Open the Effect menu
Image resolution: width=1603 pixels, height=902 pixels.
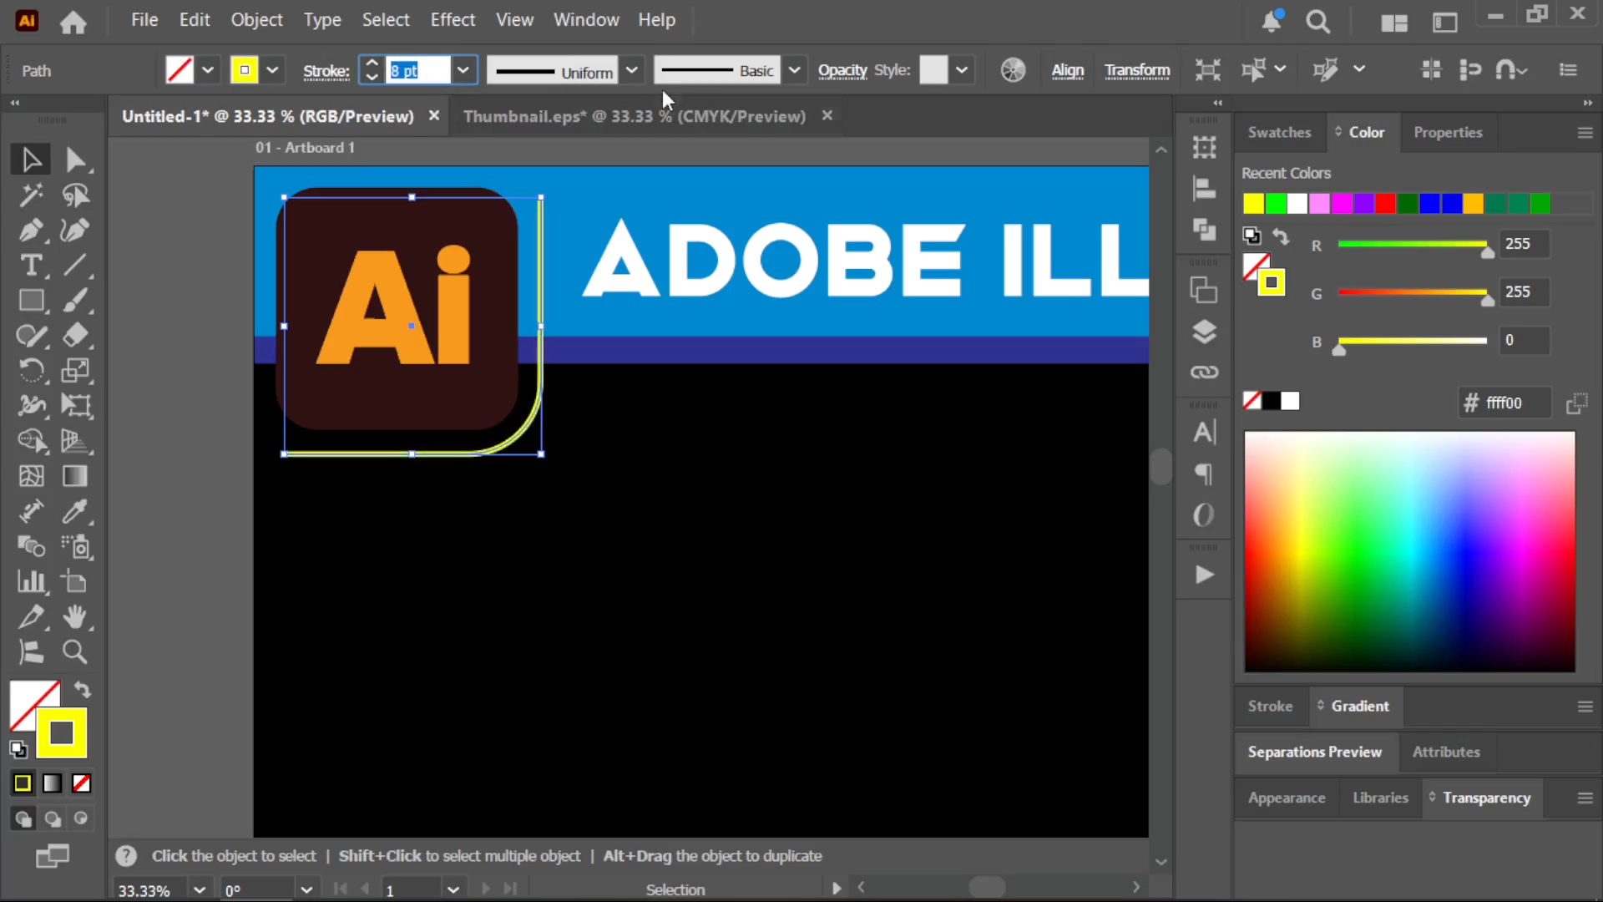[453, 20]
